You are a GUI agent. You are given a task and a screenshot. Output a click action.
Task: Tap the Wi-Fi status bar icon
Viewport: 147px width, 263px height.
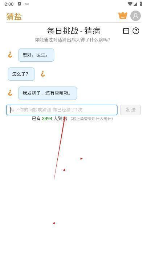[x=130, y=4]
